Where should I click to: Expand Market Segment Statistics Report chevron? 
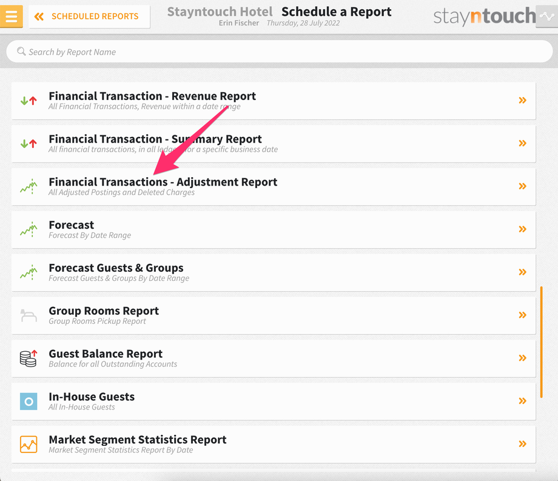(x=522, y=443)
